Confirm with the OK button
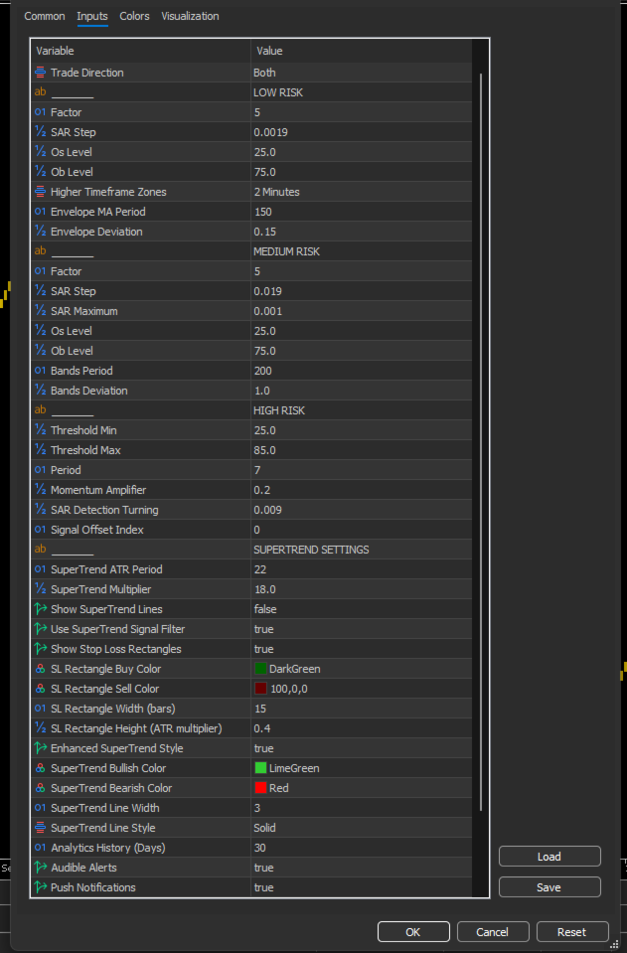 tap(413, 932)
